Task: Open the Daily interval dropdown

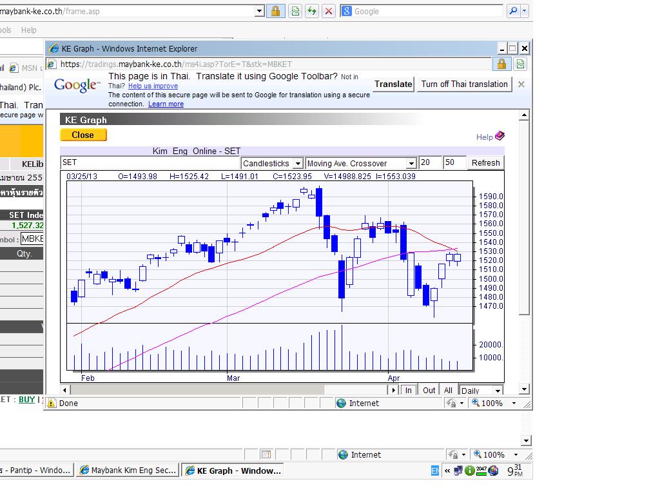Action: pos(497,391)
